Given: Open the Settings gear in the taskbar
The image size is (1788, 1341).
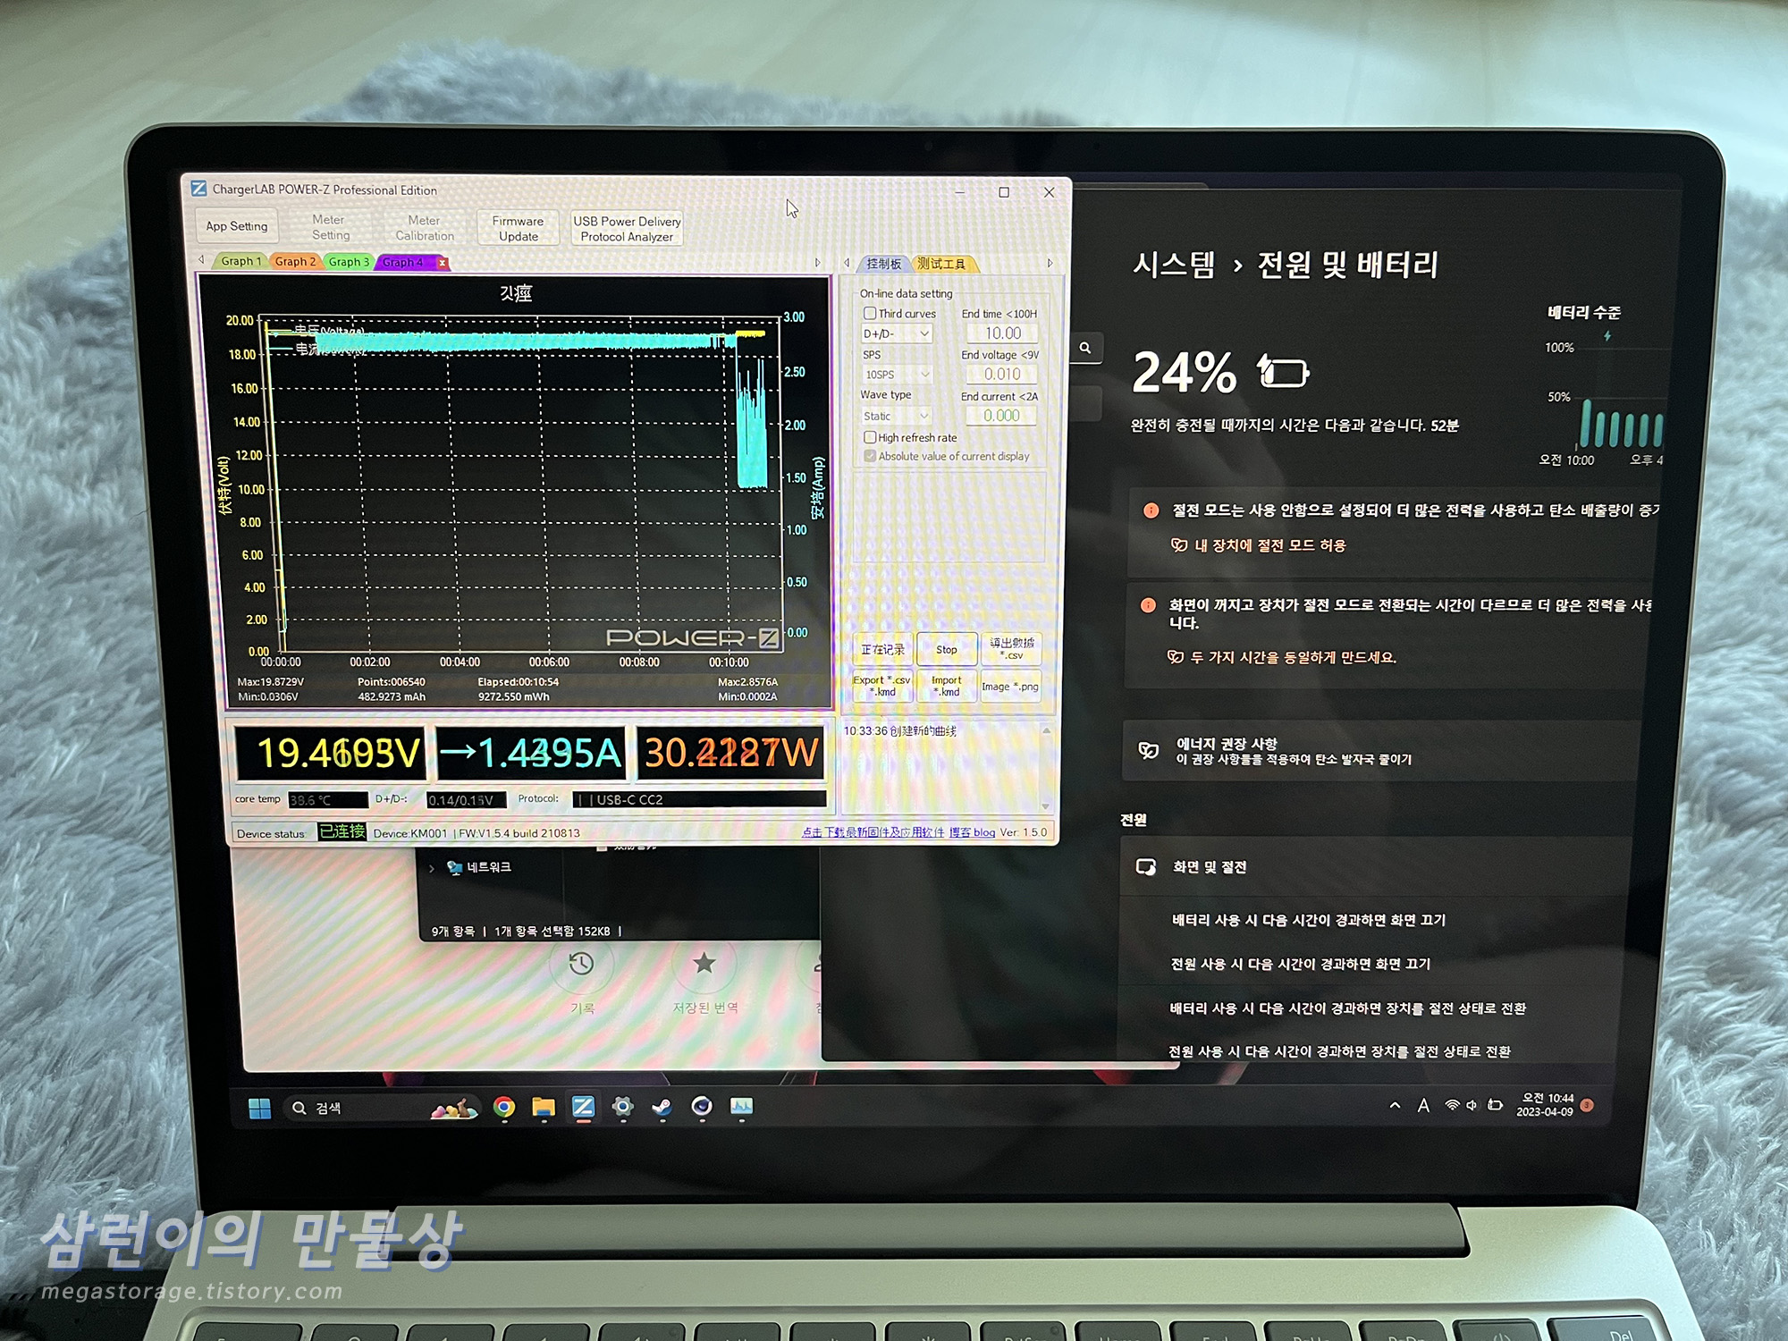Looking at the screenshot, I should point(623,1107).
